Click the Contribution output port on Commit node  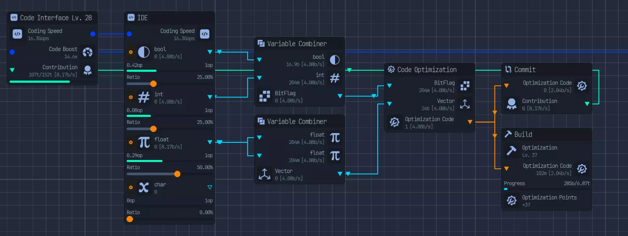pyautogui.click(x=587, y=104)
